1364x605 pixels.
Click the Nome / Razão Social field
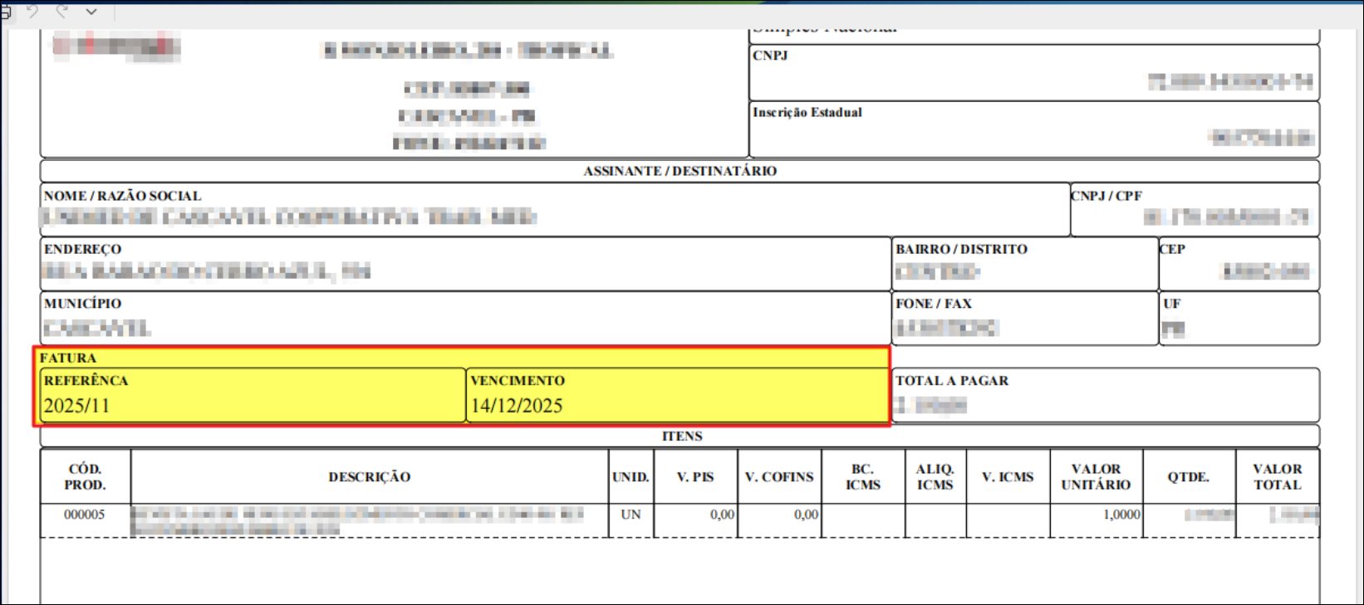[554, 210]
